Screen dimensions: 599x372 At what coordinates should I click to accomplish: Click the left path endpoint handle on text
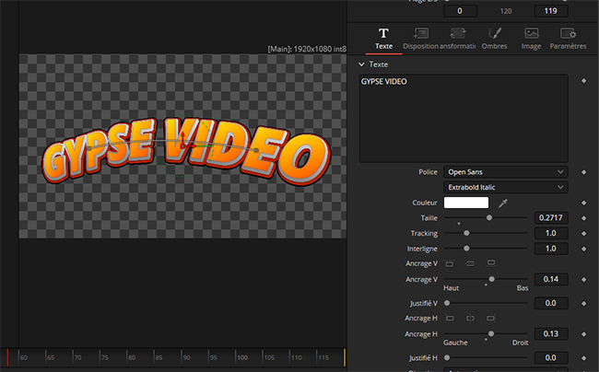(x=88, y=148)
